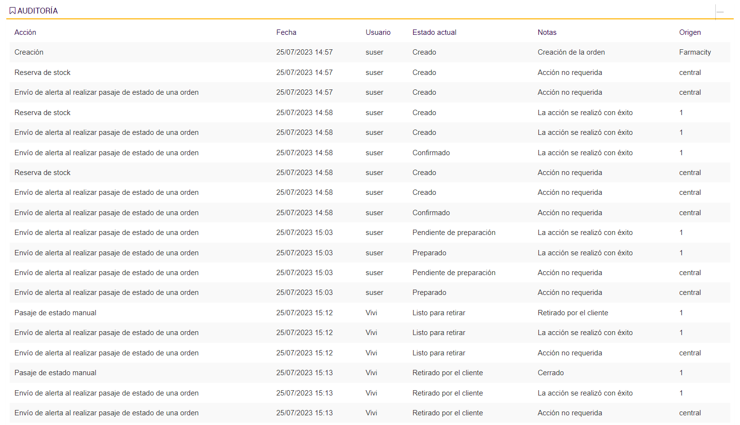Screen dimensions: 740x425
Task: Click the Origen column header
Action: [x=690, y=32]
